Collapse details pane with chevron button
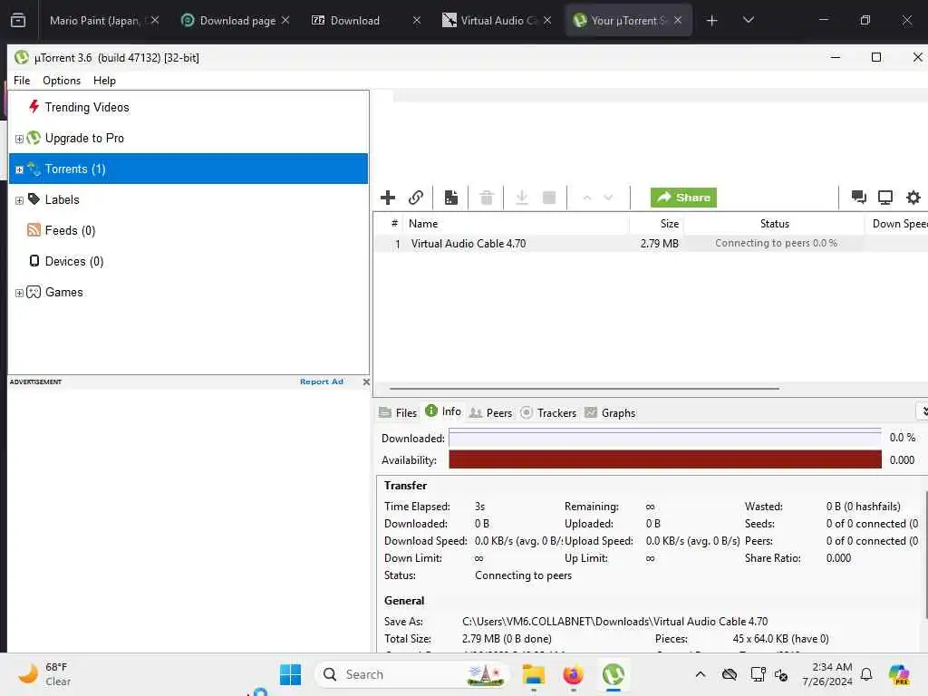The image size is (928, 696). (923, 411)
